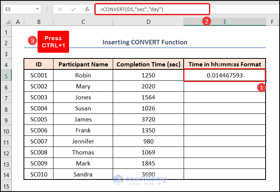The height and width of the screenshot is (192, 280).
Task: Select the cell containing SC010
Action: click(x=39, y=174)
